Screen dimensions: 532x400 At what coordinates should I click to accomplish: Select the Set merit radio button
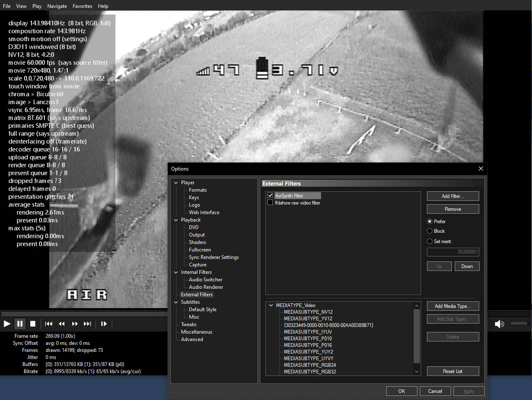tap(430, 241)
